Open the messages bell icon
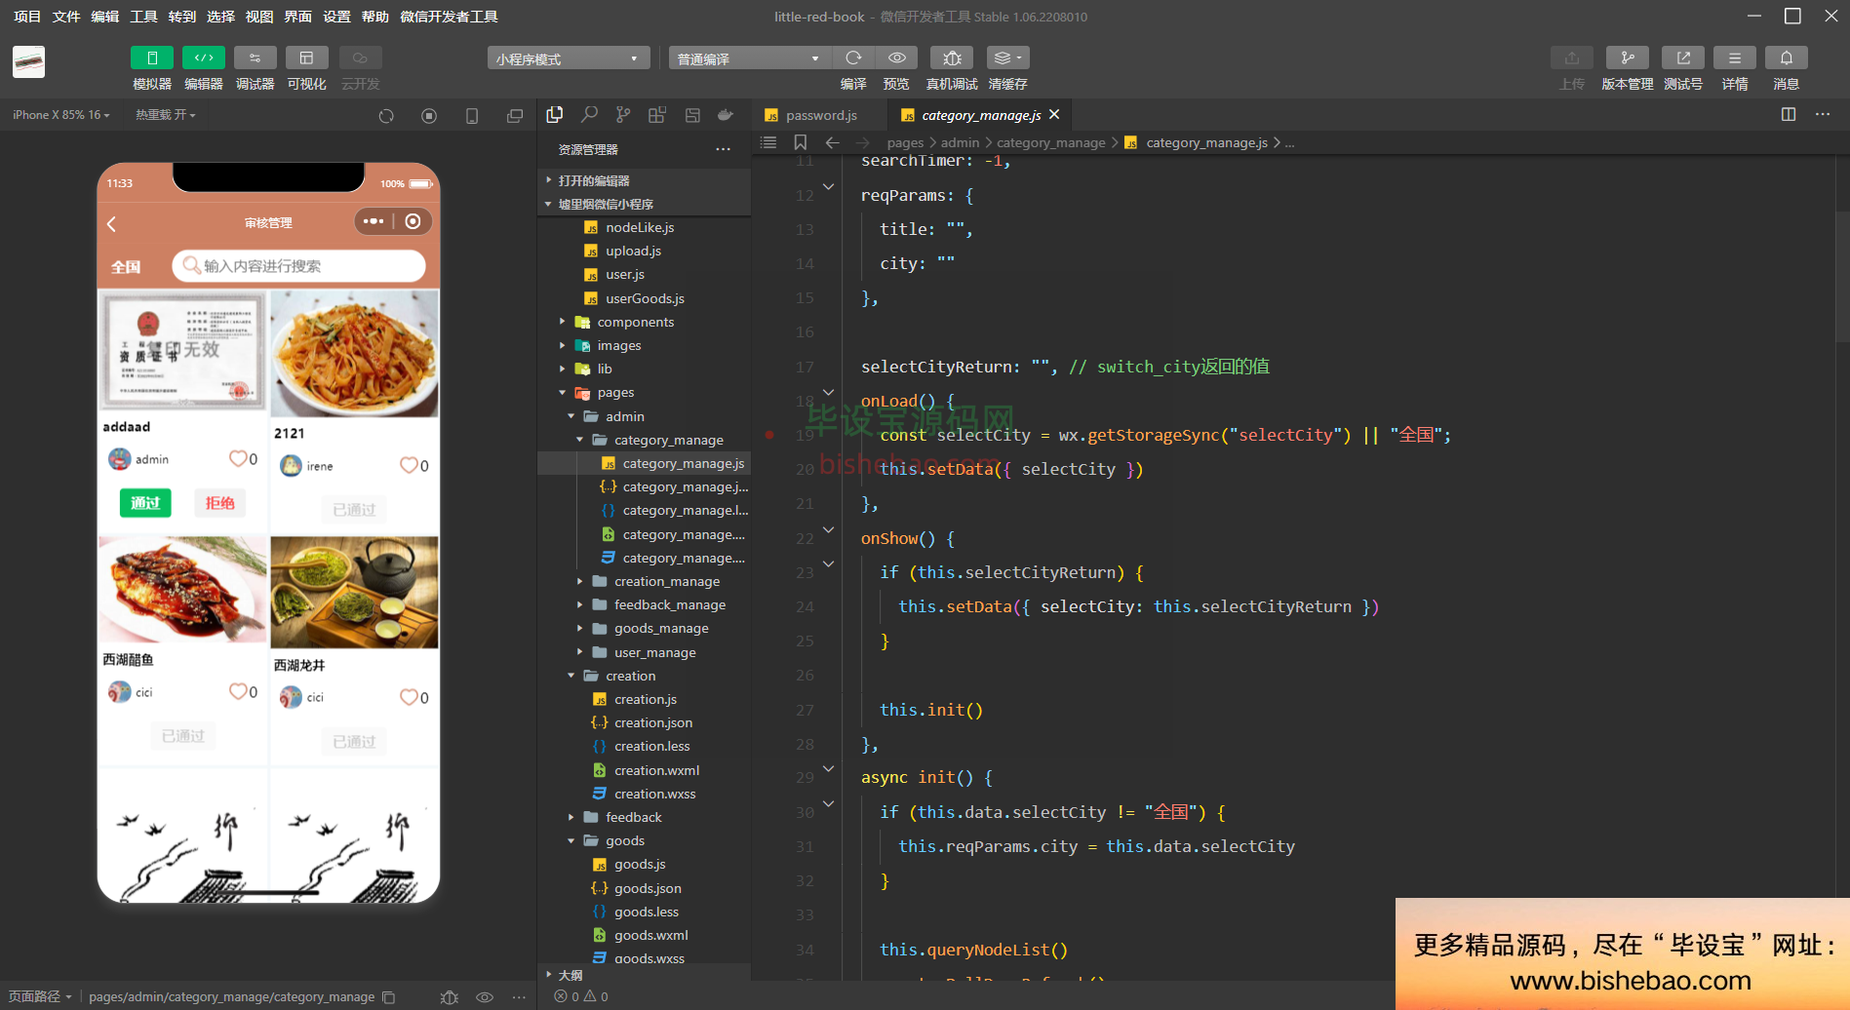 click(x=1786, y=58)
